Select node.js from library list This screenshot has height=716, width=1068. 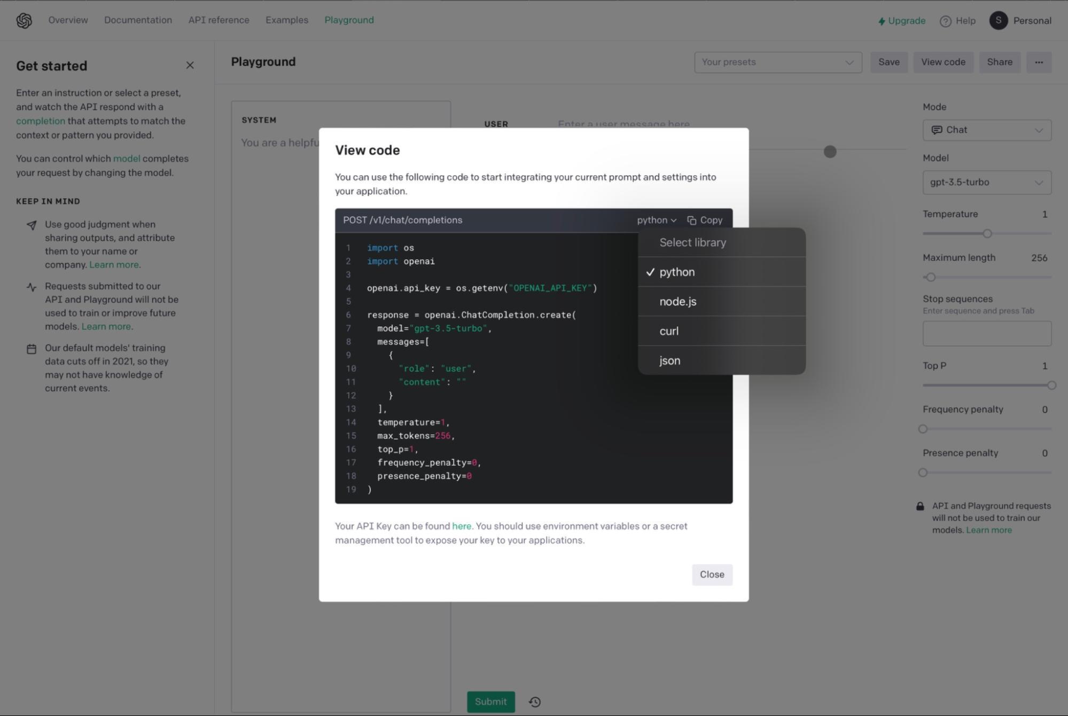pyautogui.click(x=721, y=301)
